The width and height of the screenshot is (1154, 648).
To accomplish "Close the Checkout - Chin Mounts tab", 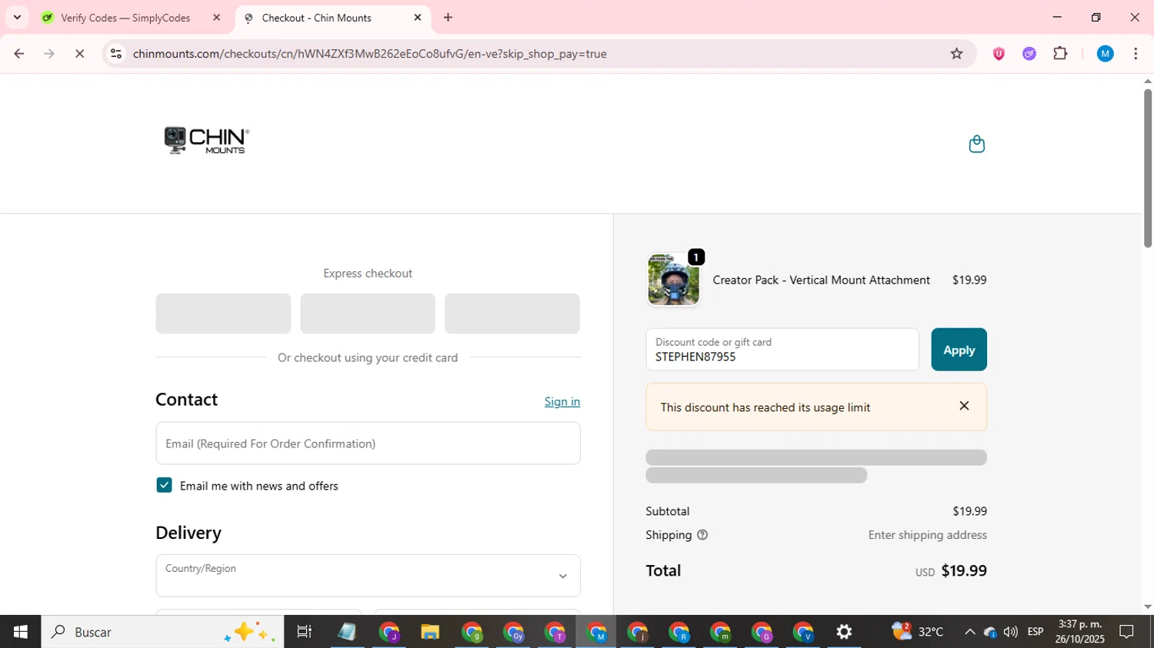I will point(418,18).
